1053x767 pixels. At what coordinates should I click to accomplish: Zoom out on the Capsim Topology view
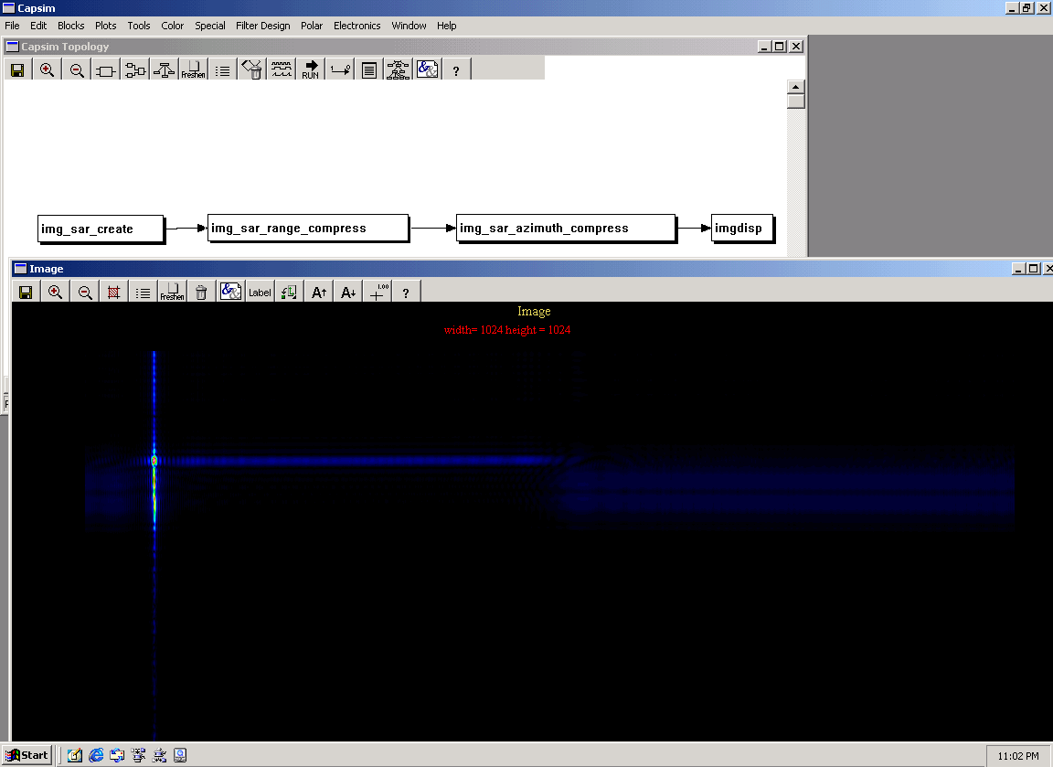[77, 69]
